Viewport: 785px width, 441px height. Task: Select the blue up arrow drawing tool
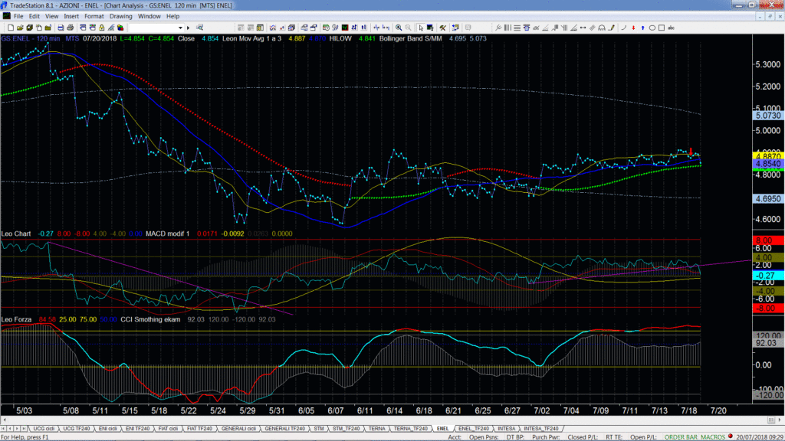coord(643,28)
